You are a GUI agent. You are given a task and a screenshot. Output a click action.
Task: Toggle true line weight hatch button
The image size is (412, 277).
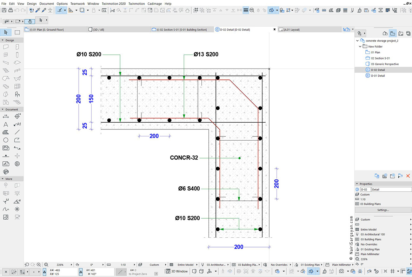246,10
